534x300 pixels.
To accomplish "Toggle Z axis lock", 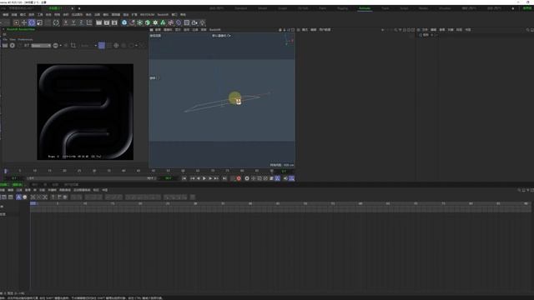I will [x=81, y=22].
